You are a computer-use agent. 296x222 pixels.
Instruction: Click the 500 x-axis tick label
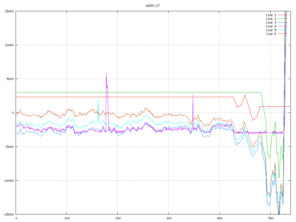(270, 219)
